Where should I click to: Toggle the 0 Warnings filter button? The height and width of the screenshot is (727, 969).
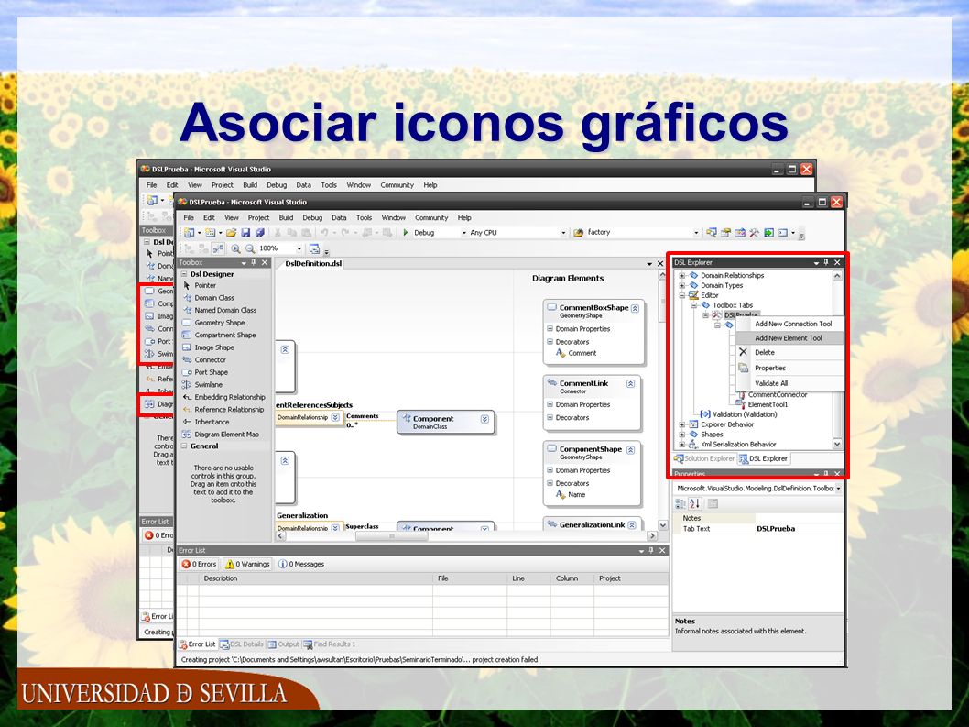click(247, 565)
